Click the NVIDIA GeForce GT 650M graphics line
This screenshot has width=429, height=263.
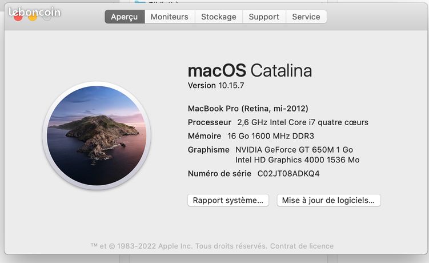(294, 150)
